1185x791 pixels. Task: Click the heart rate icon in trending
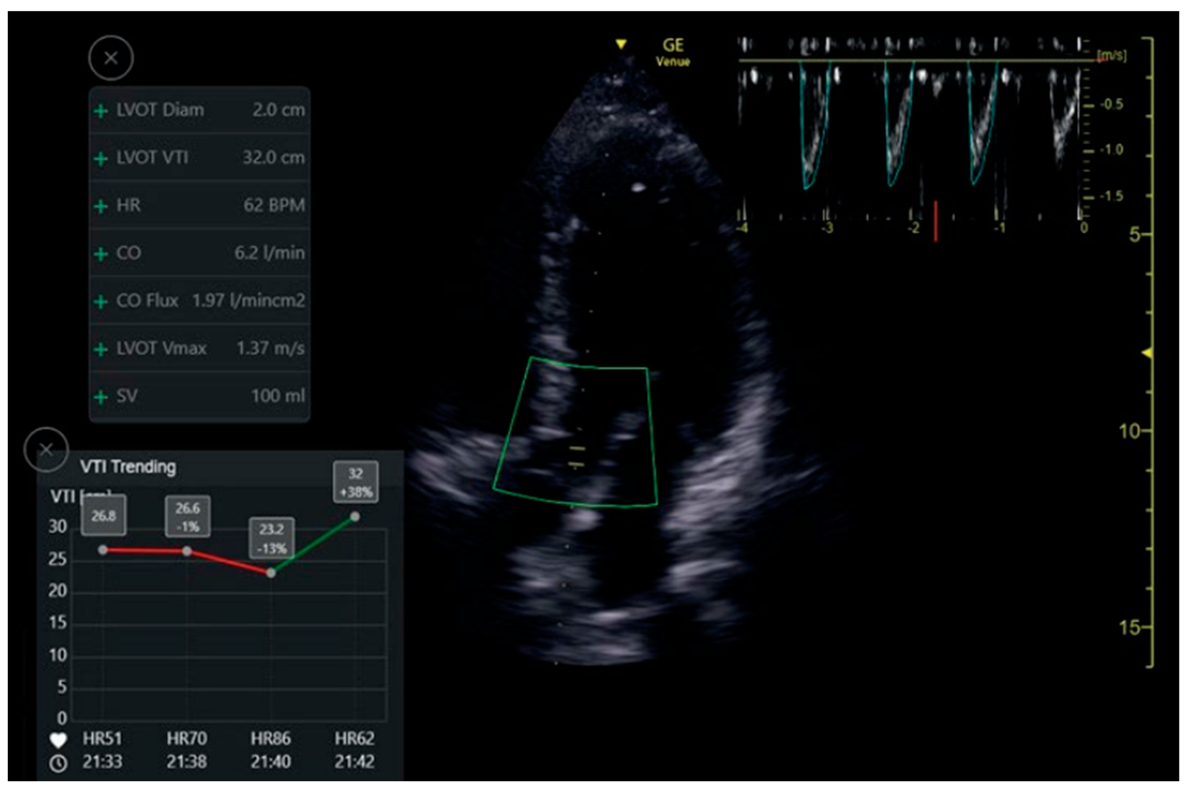coord(59,740)
